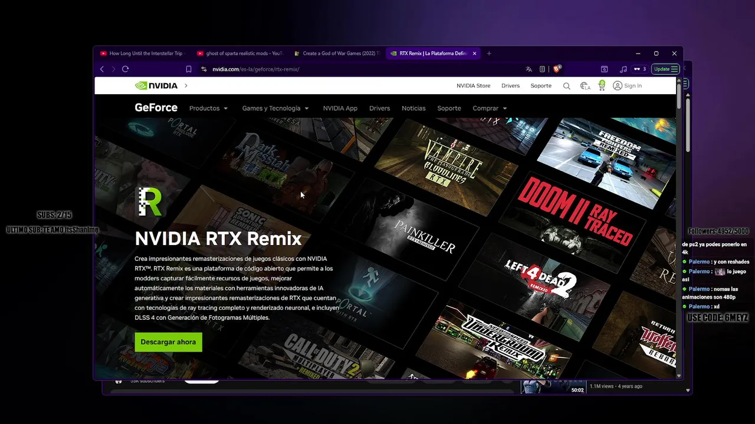Click the NVIDIA RTX Remix heading
The width and height of the screenshot is (755, 424).
click(218, 238)
